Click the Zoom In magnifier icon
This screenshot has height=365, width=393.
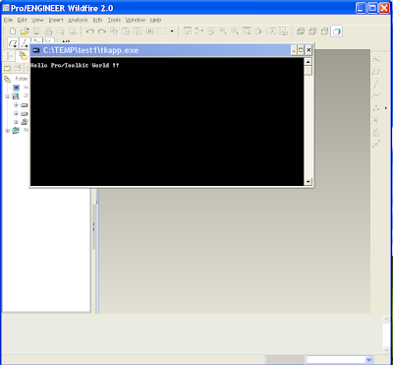click(x=223, y=31)
